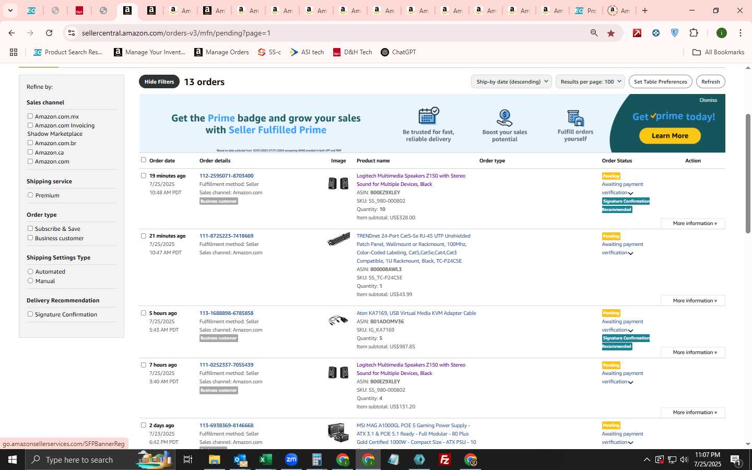Open the ChatGPT bookmark
The image size is (752, 470).
pyautogui.click(x=398, y=52)
